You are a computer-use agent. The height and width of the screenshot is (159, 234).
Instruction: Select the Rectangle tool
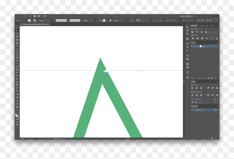[x=17, y=52]
